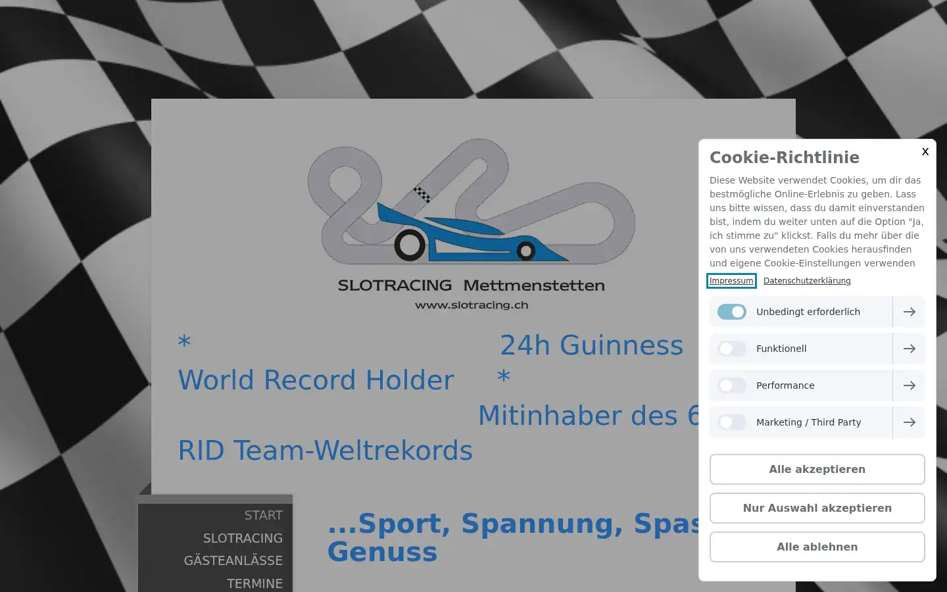Click the RID Team-Weltrekords text
947x592 pixels.
[x=326, y=451]
